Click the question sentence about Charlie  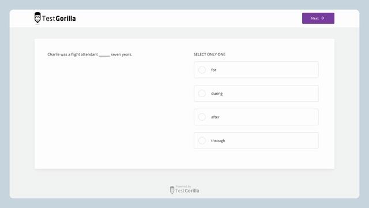pyautogui.click(x=90, y=54)
